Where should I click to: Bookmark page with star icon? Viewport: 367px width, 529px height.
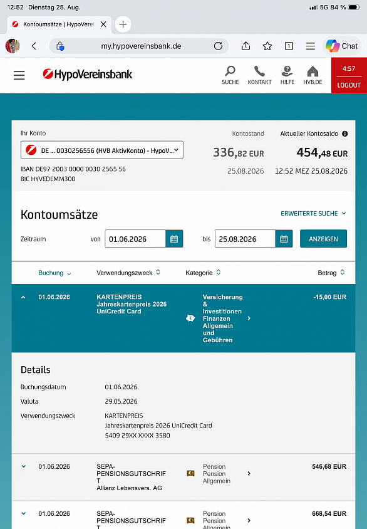[267, 46]
